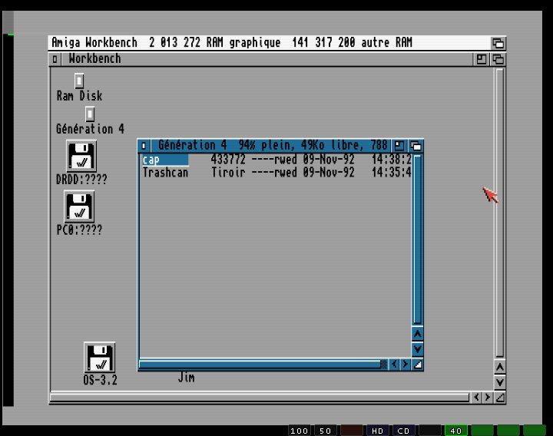Viewport: 553px width, 436px height.
Task: Click cap file date 09-Nov-92
Action: pyautogui.click(x=329, y=160)
